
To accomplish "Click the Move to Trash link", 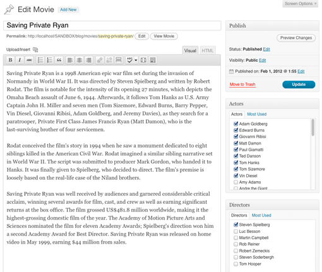I will tap(242, 85).
